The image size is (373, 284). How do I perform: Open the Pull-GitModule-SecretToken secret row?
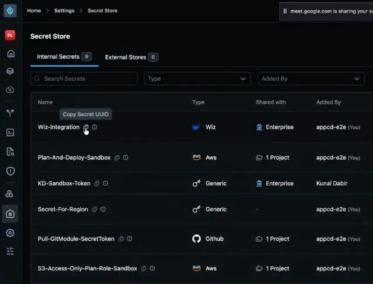point(202,239)
